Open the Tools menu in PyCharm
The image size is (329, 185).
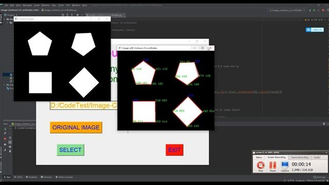pyautogui.click(x=61, y=5)
